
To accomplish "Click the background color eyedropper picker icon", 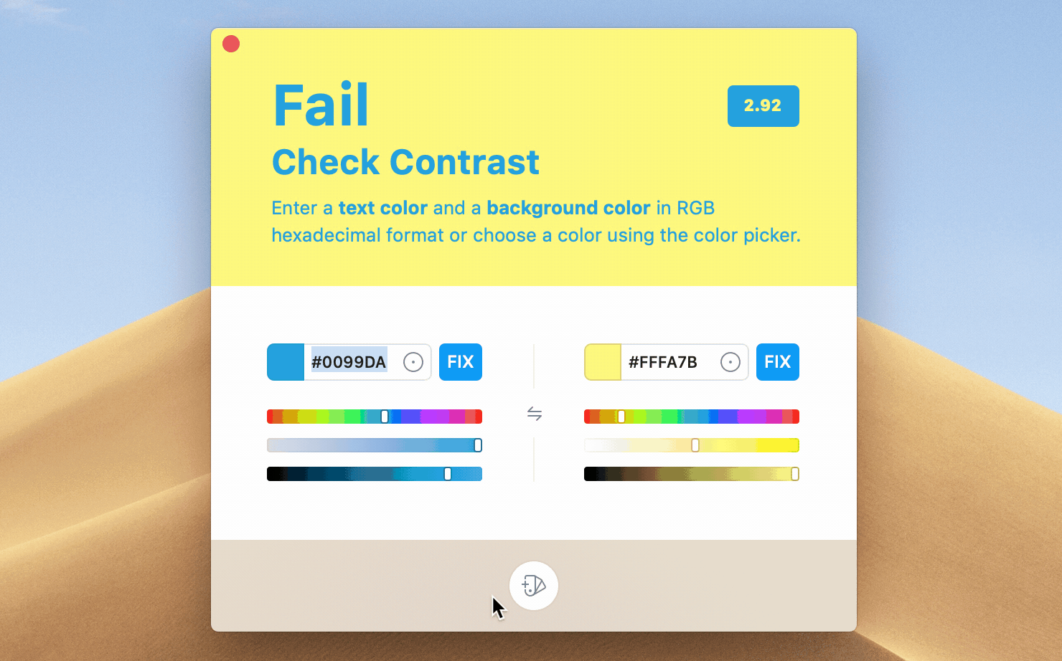I will pos(730,362).
